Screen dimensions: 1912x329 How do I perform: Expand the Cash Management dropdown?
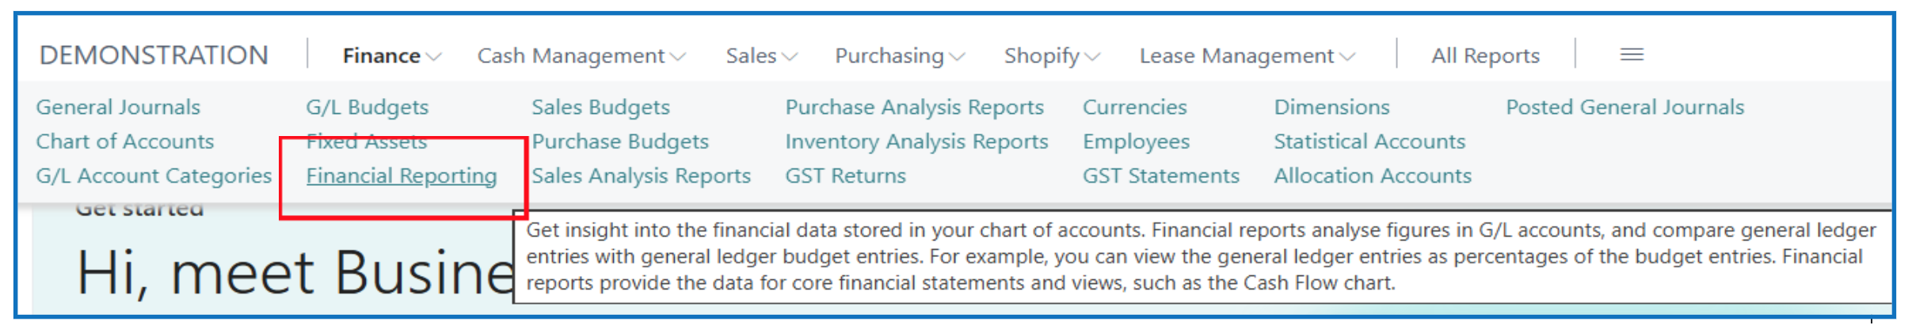tap(581, 56)
